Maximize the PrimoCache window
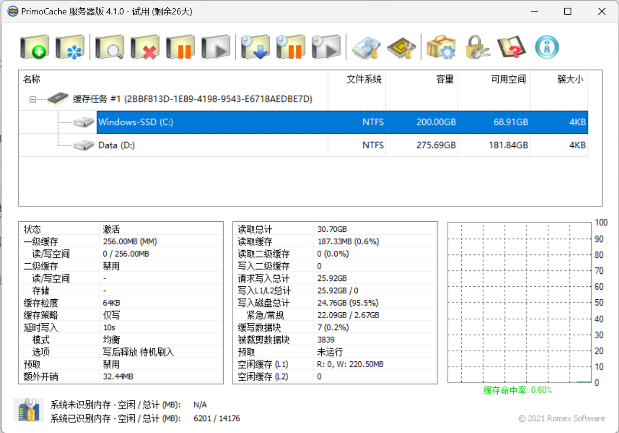 568,12
